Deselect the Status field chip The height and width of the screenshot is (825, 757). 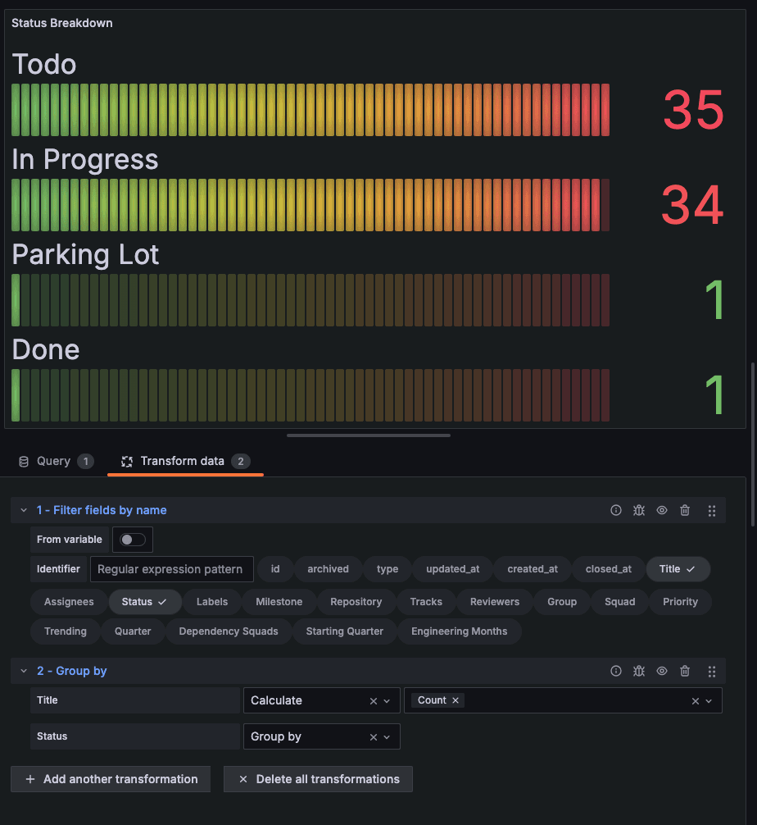tap(145, 601)
